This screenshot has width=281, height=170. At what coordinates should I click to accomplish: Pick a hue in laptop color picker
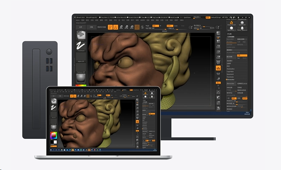click(x=53, y=135)
